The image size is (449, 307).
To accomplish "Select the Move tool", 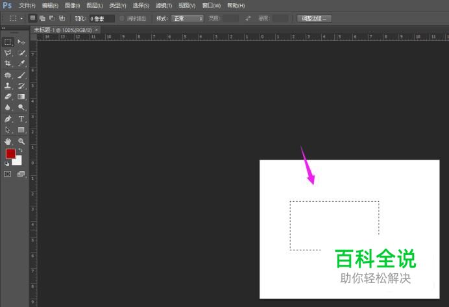I will pos(21,42).
